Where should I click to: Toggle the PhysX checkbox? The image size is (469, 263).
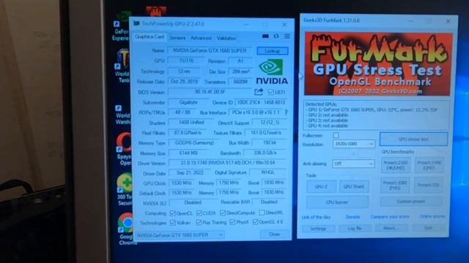point(232,222)
